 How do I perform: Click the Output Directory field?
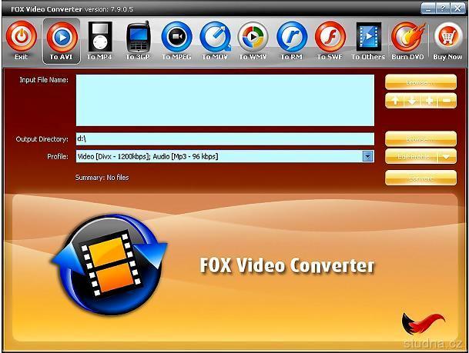tap(225, 139)
